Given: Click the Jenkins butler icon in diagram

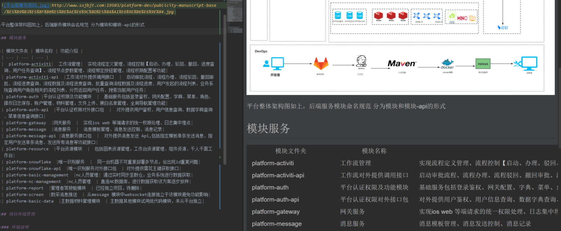Looking at the screenshot, I should pos(361,61).
